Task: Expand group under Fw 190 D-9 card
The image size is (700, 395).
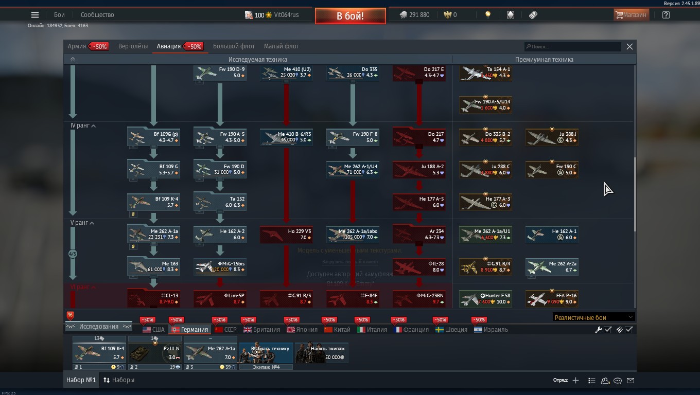Action: [x=200, y=82]
